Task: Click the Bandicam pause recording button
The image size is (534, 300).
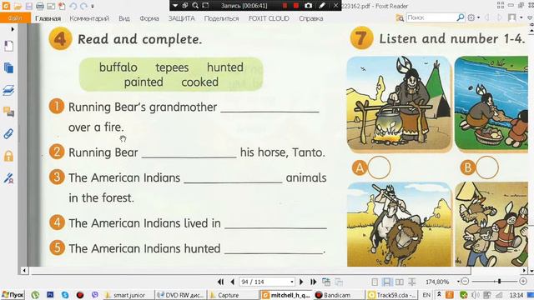Action: coord(285,6)
